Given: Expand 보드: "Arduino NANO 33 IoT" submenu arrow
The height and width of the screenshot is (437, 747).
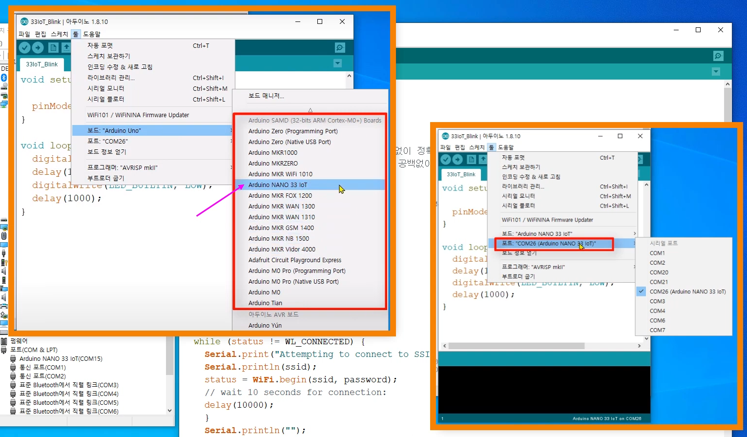Looking at the screenshot, I should coord(635,233).
